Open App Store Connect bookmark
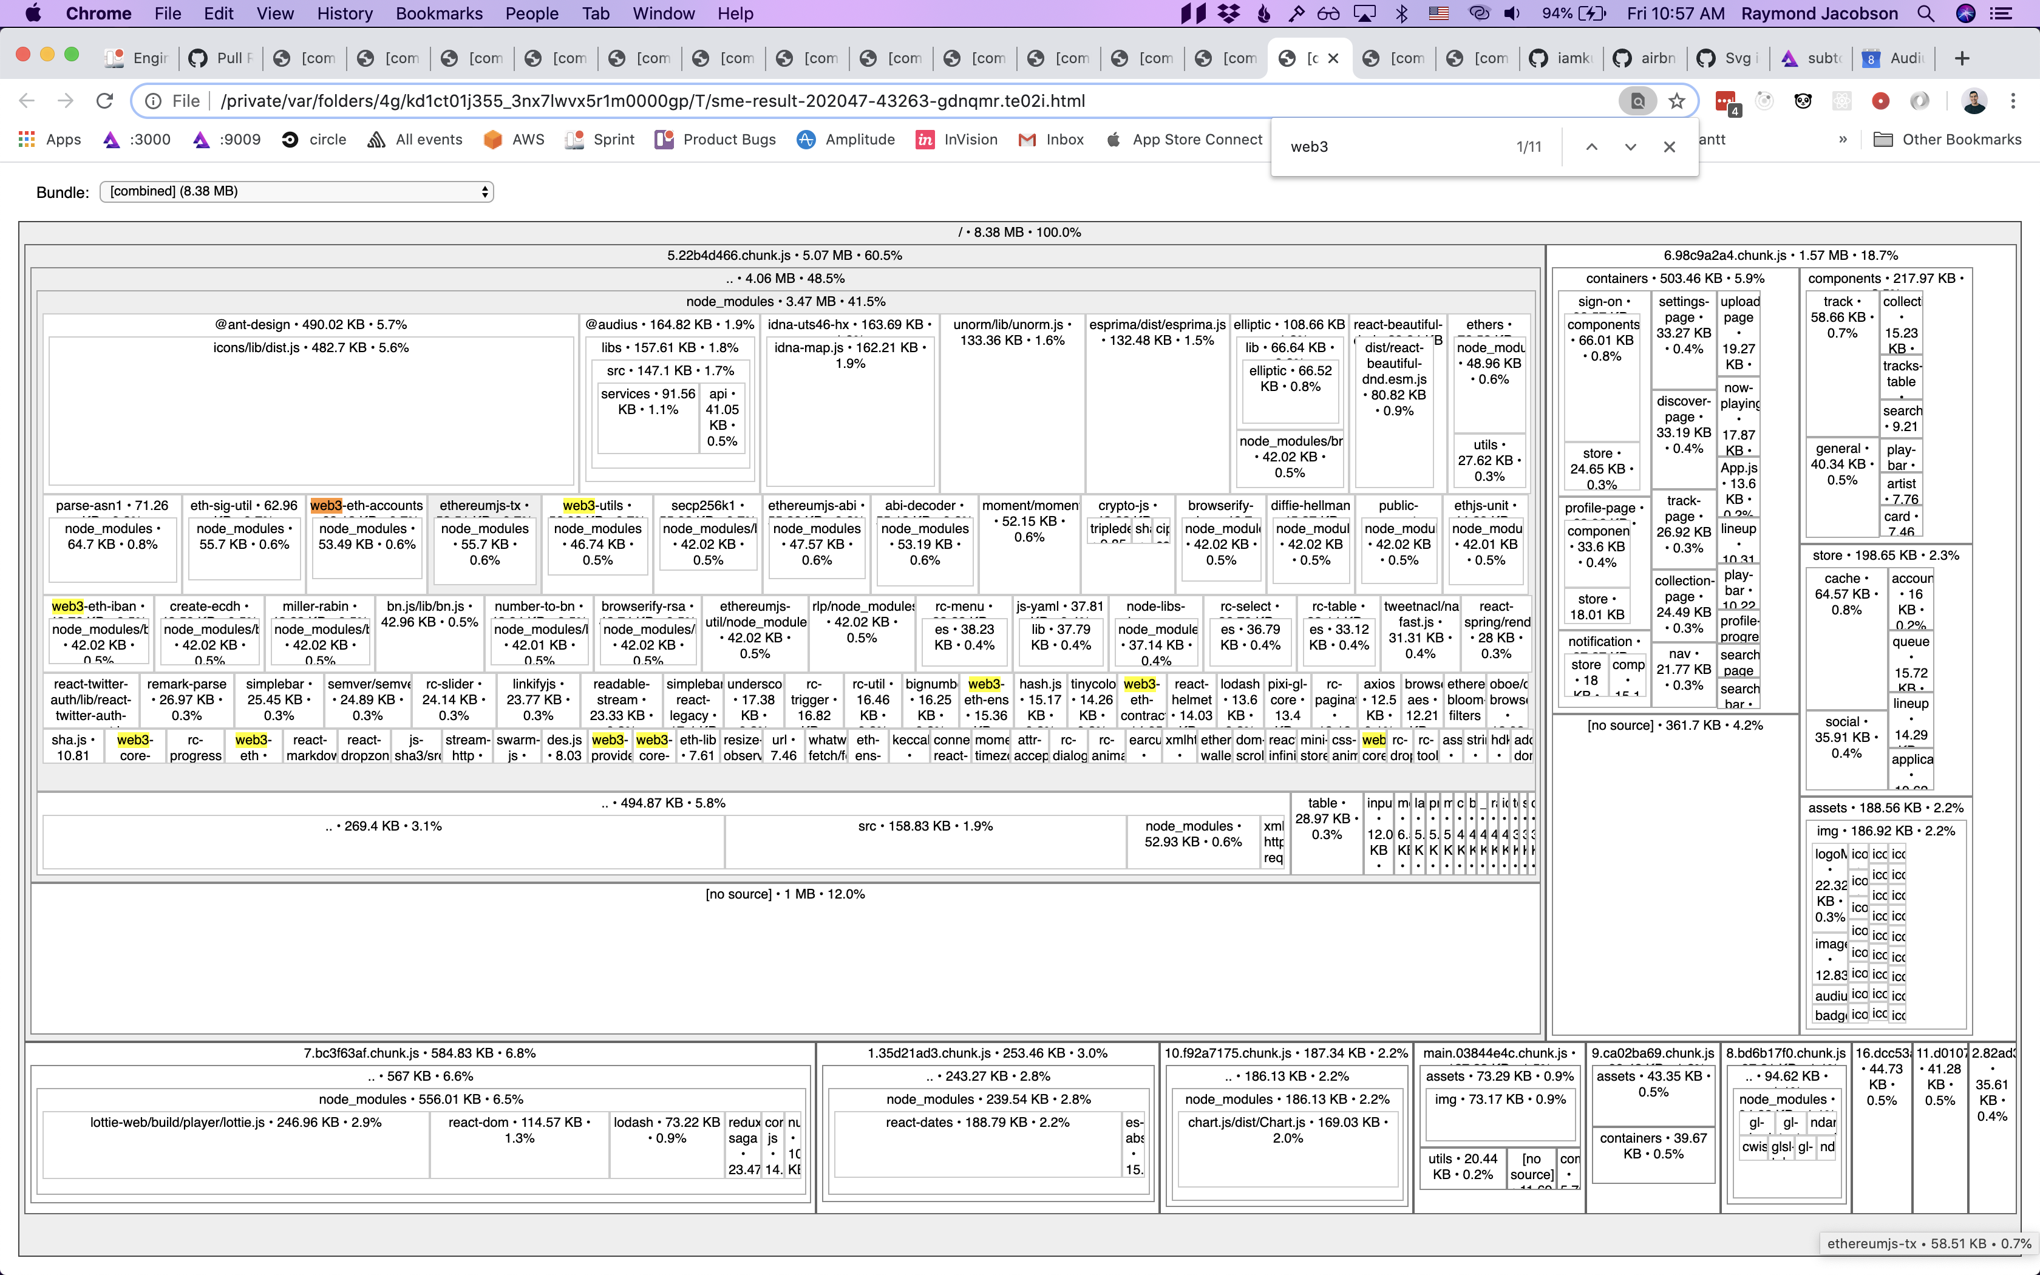The height and width of the screenshot is (1275, 2040). (x=1183, y=139)
